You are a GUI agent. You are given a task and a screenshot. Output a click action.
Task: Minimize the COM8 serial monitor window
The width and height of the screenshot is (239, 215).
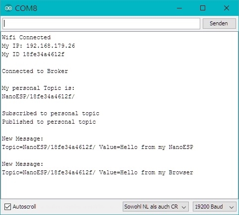pos(179,8)
